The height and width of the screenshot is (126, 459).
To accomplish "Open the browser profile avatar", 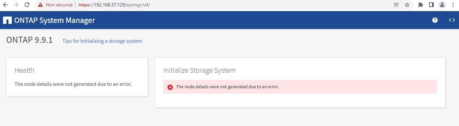I will pos(442,5).
